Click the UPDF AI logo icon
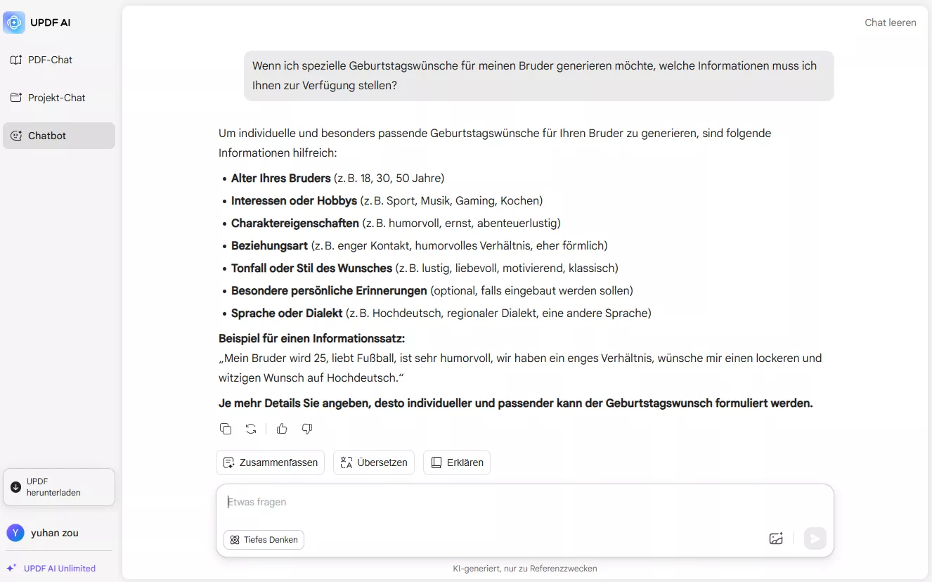Viewport: 932px width, 582px height. [14, 22]
